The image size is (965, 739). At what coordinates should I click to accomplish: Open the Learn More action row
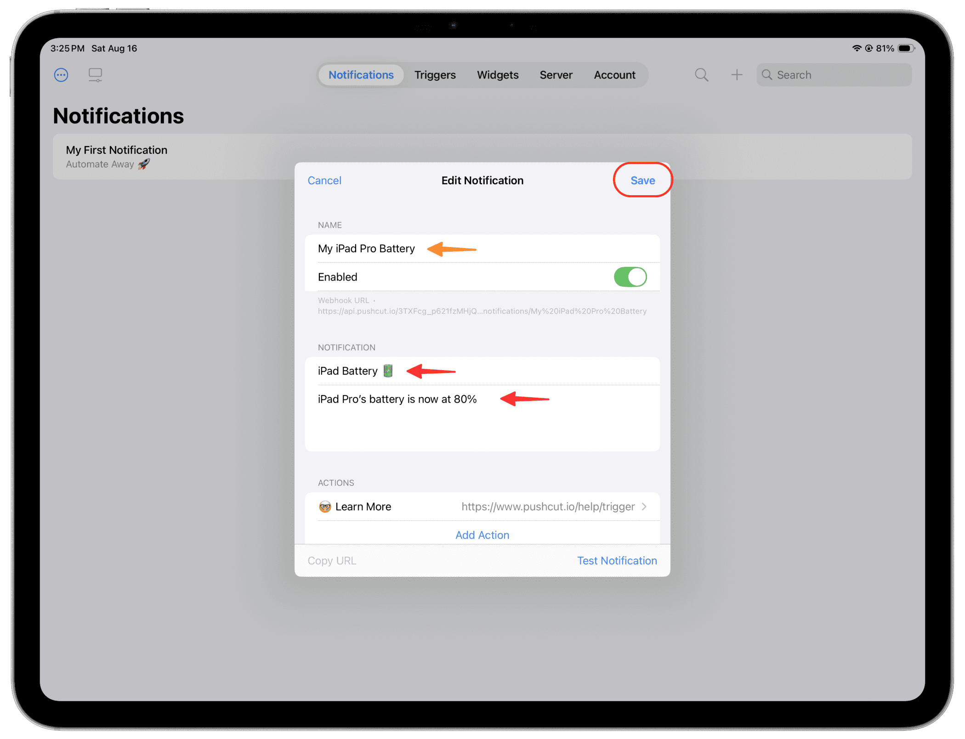pos(482,507)
